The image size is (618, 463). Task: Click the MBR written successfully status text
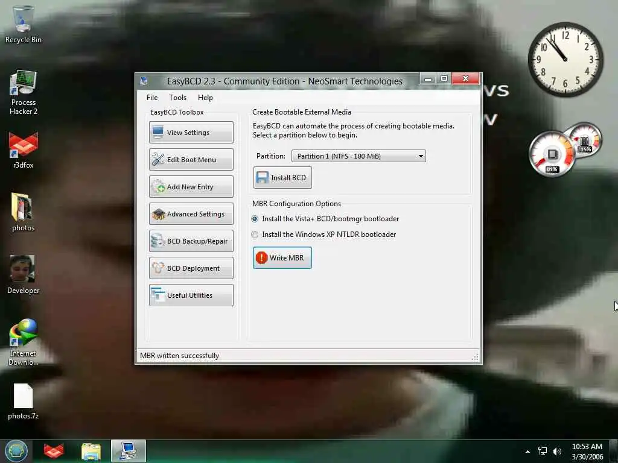(x=179, y=356)
